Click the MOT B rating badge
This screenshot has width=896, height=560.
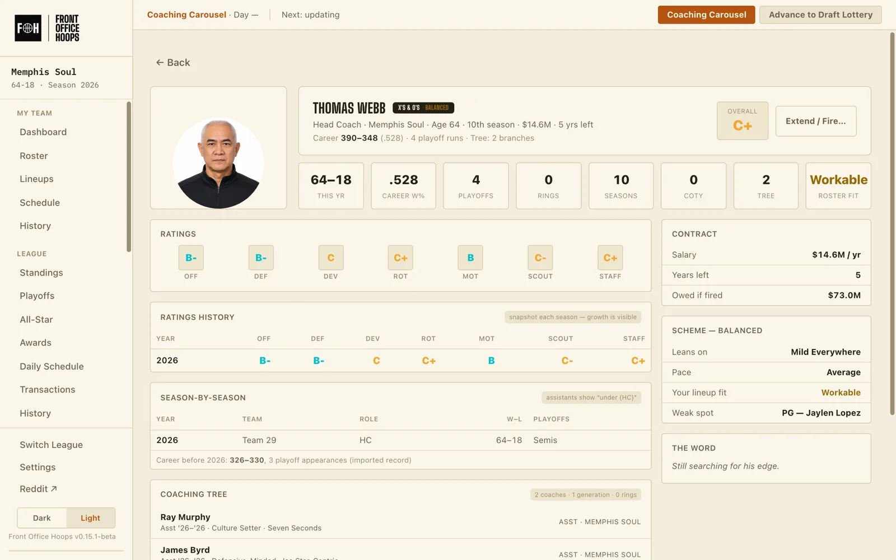click(470, 258)
